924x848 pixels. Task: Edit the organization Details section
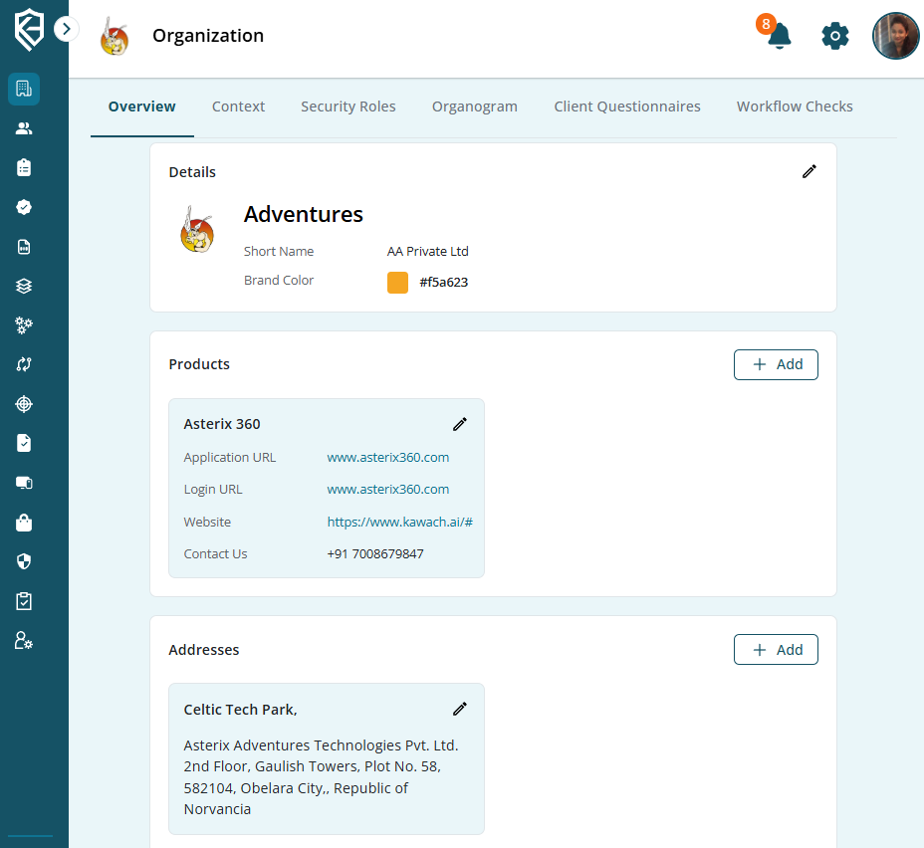[x=808, y=171]
